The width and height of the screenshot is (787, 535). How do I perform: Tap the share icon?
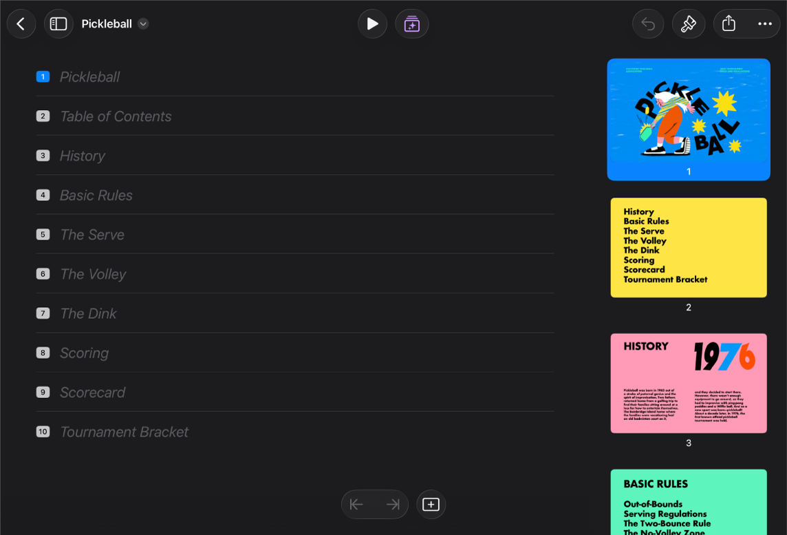[729, 23]
